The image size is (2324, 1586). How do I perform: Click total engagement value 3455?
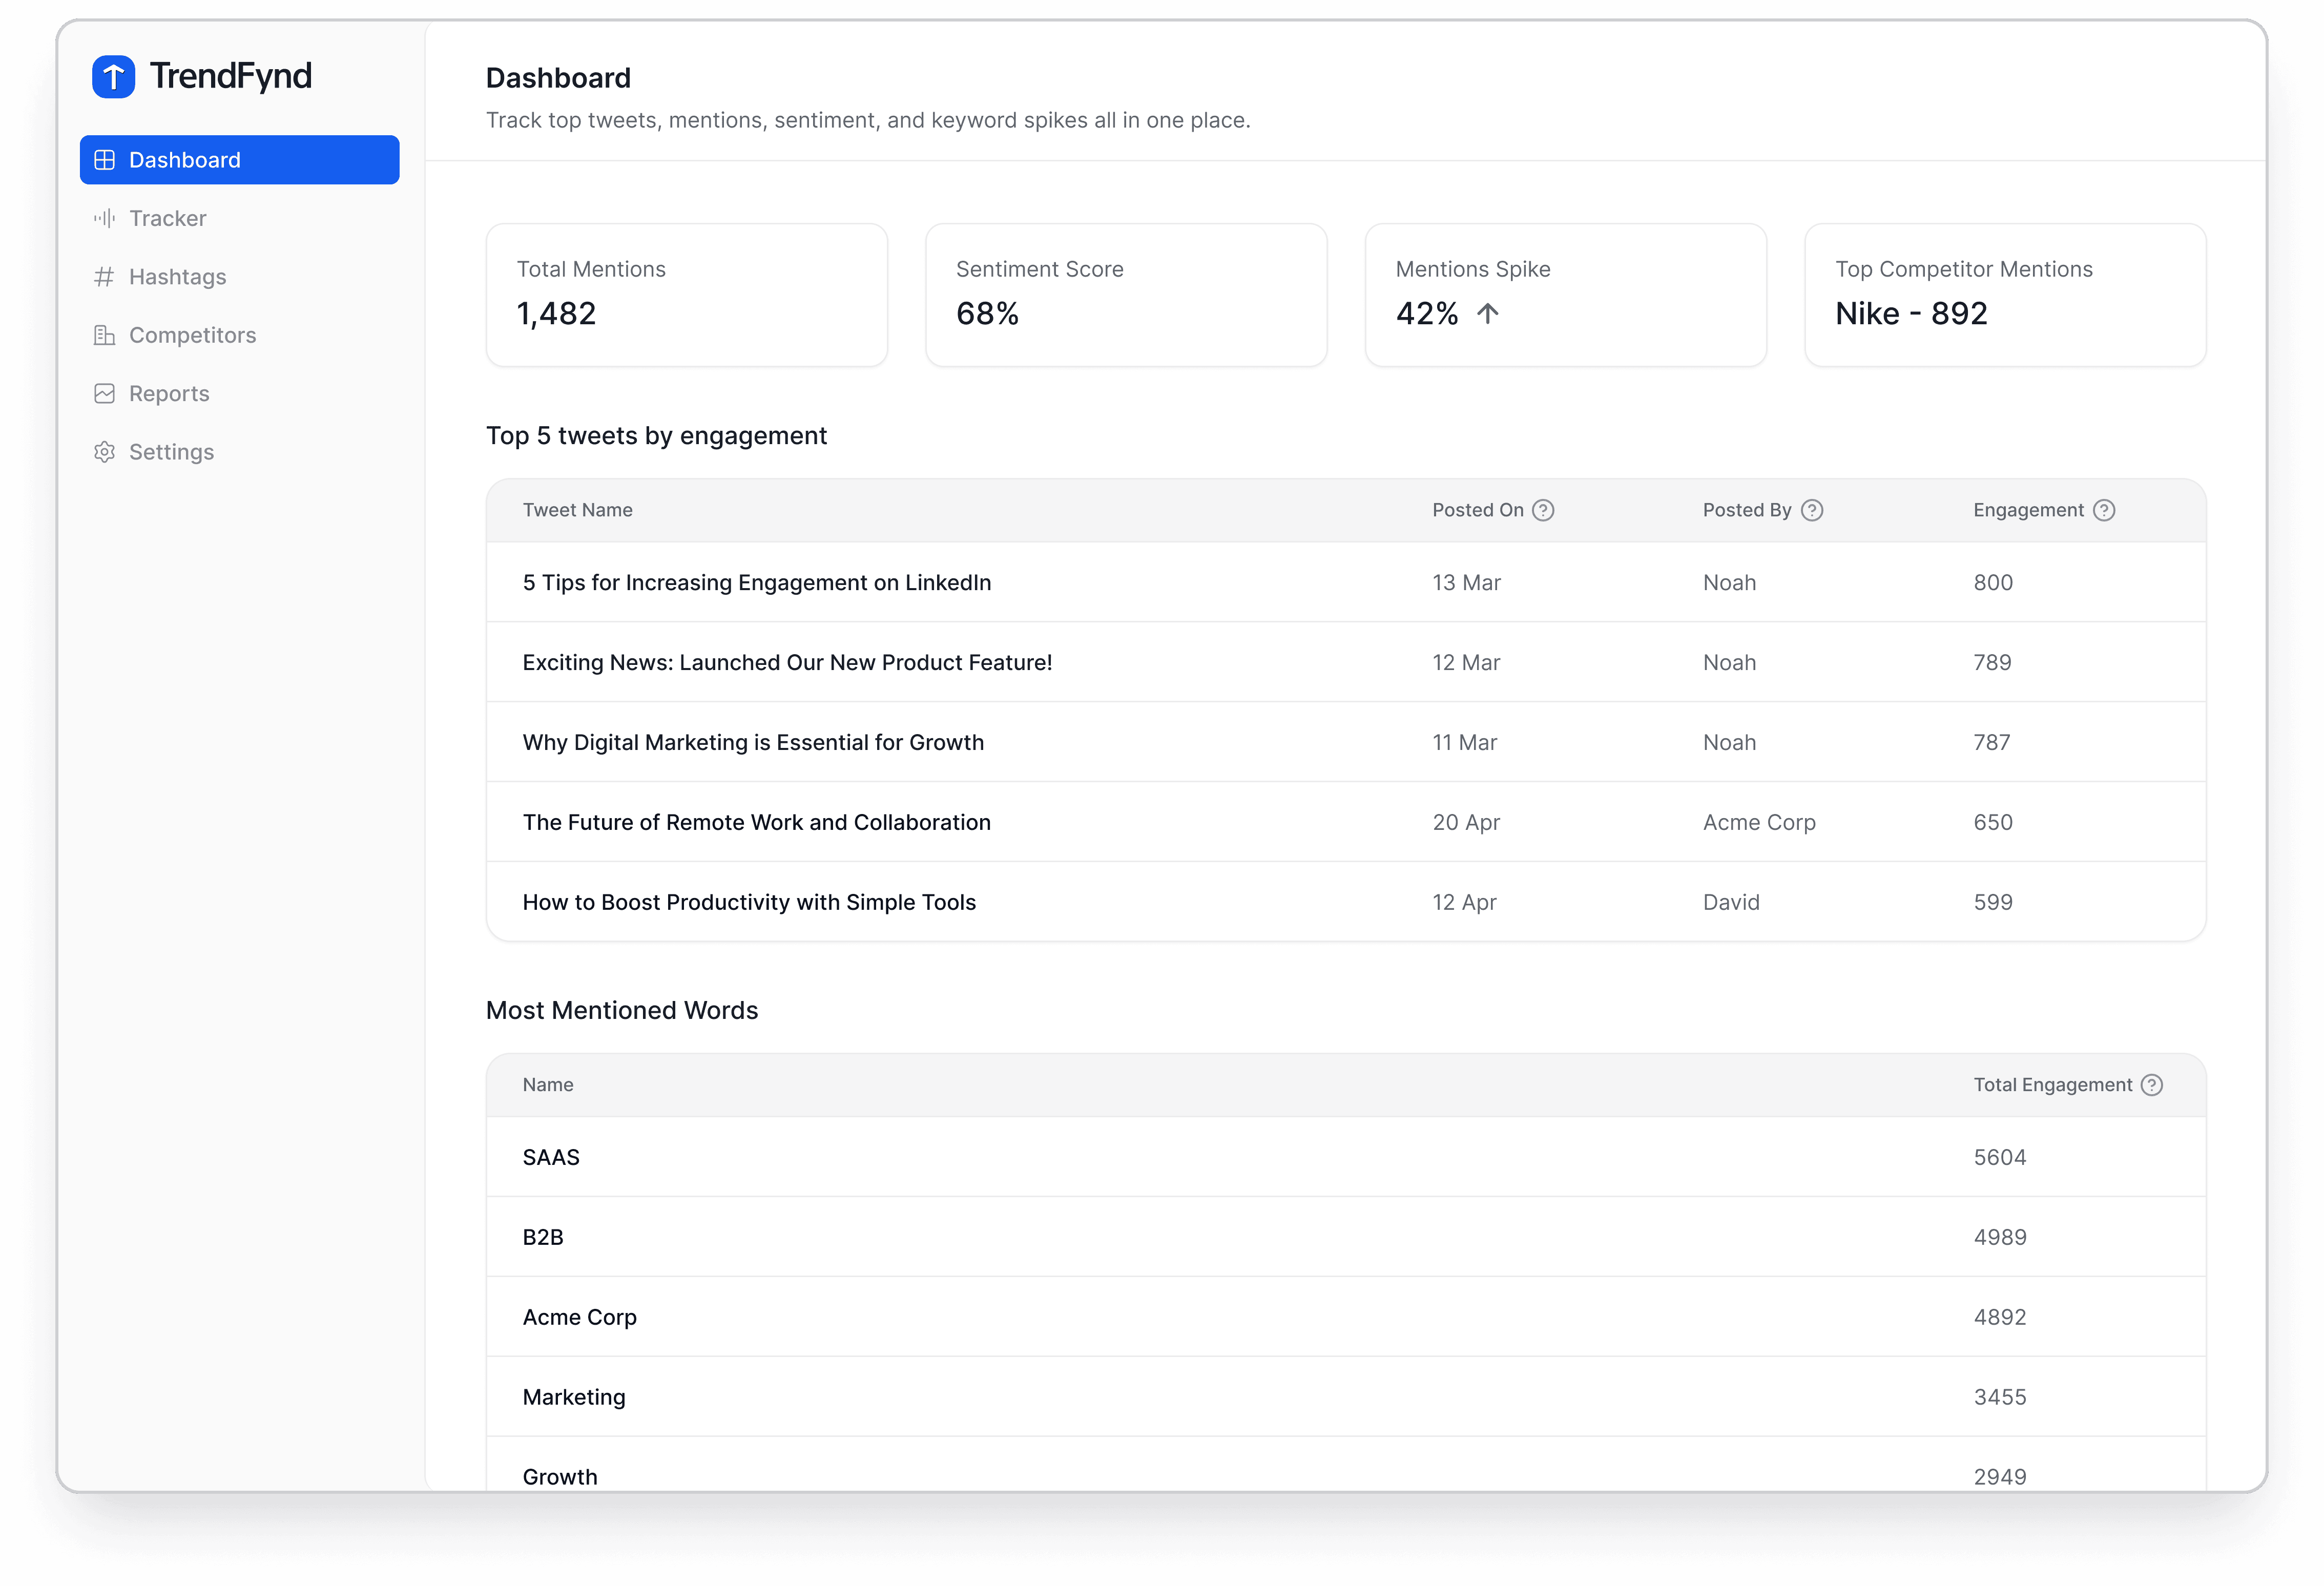coord(2000,1398)
